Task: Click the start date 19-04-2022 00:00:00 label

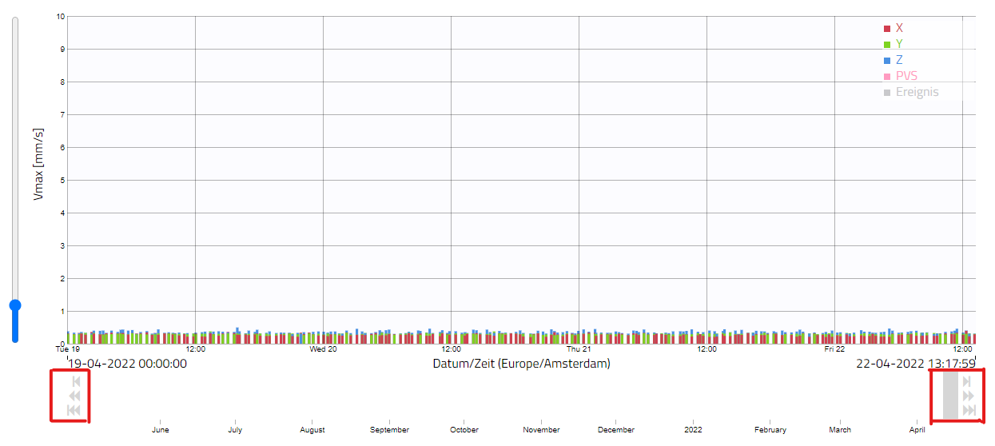Action: [128, 364]
